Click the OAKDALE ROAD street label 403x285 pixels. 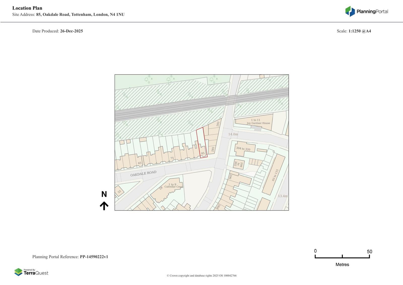coord(143,173)
